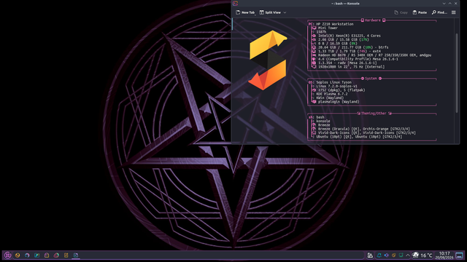Click the 'plasmalogin (Wayland)' line
Viewport: 467px width, 262px height.
click(339, 102)
